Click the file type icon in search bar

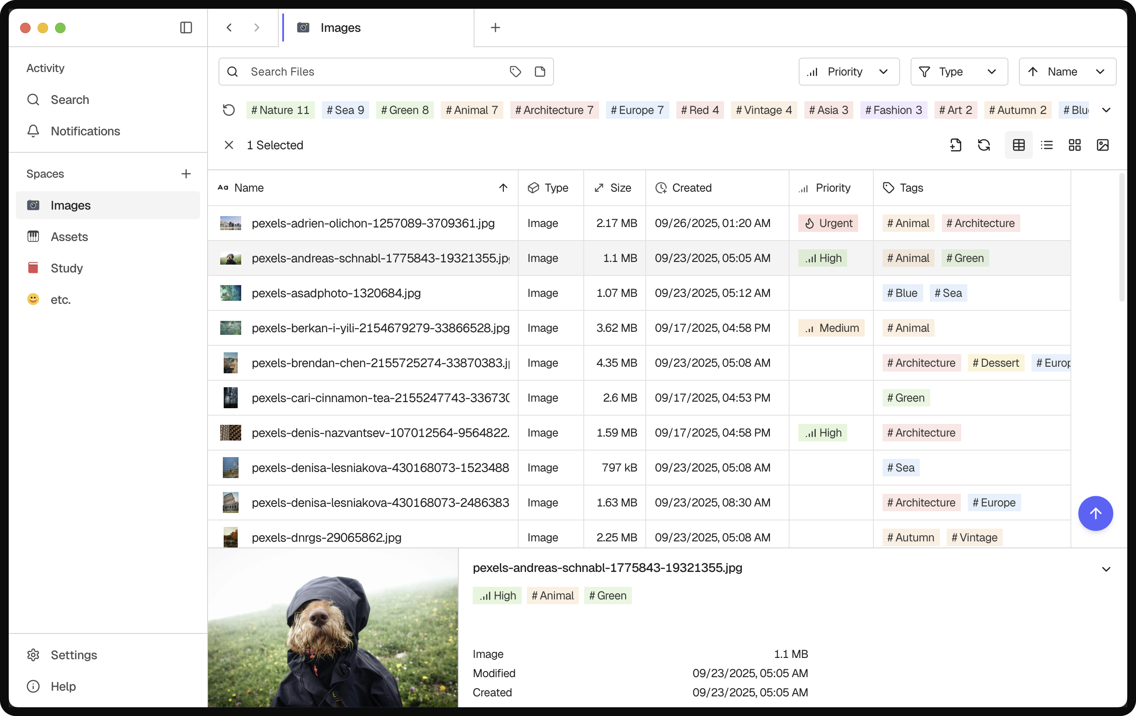tap(540, 72)
